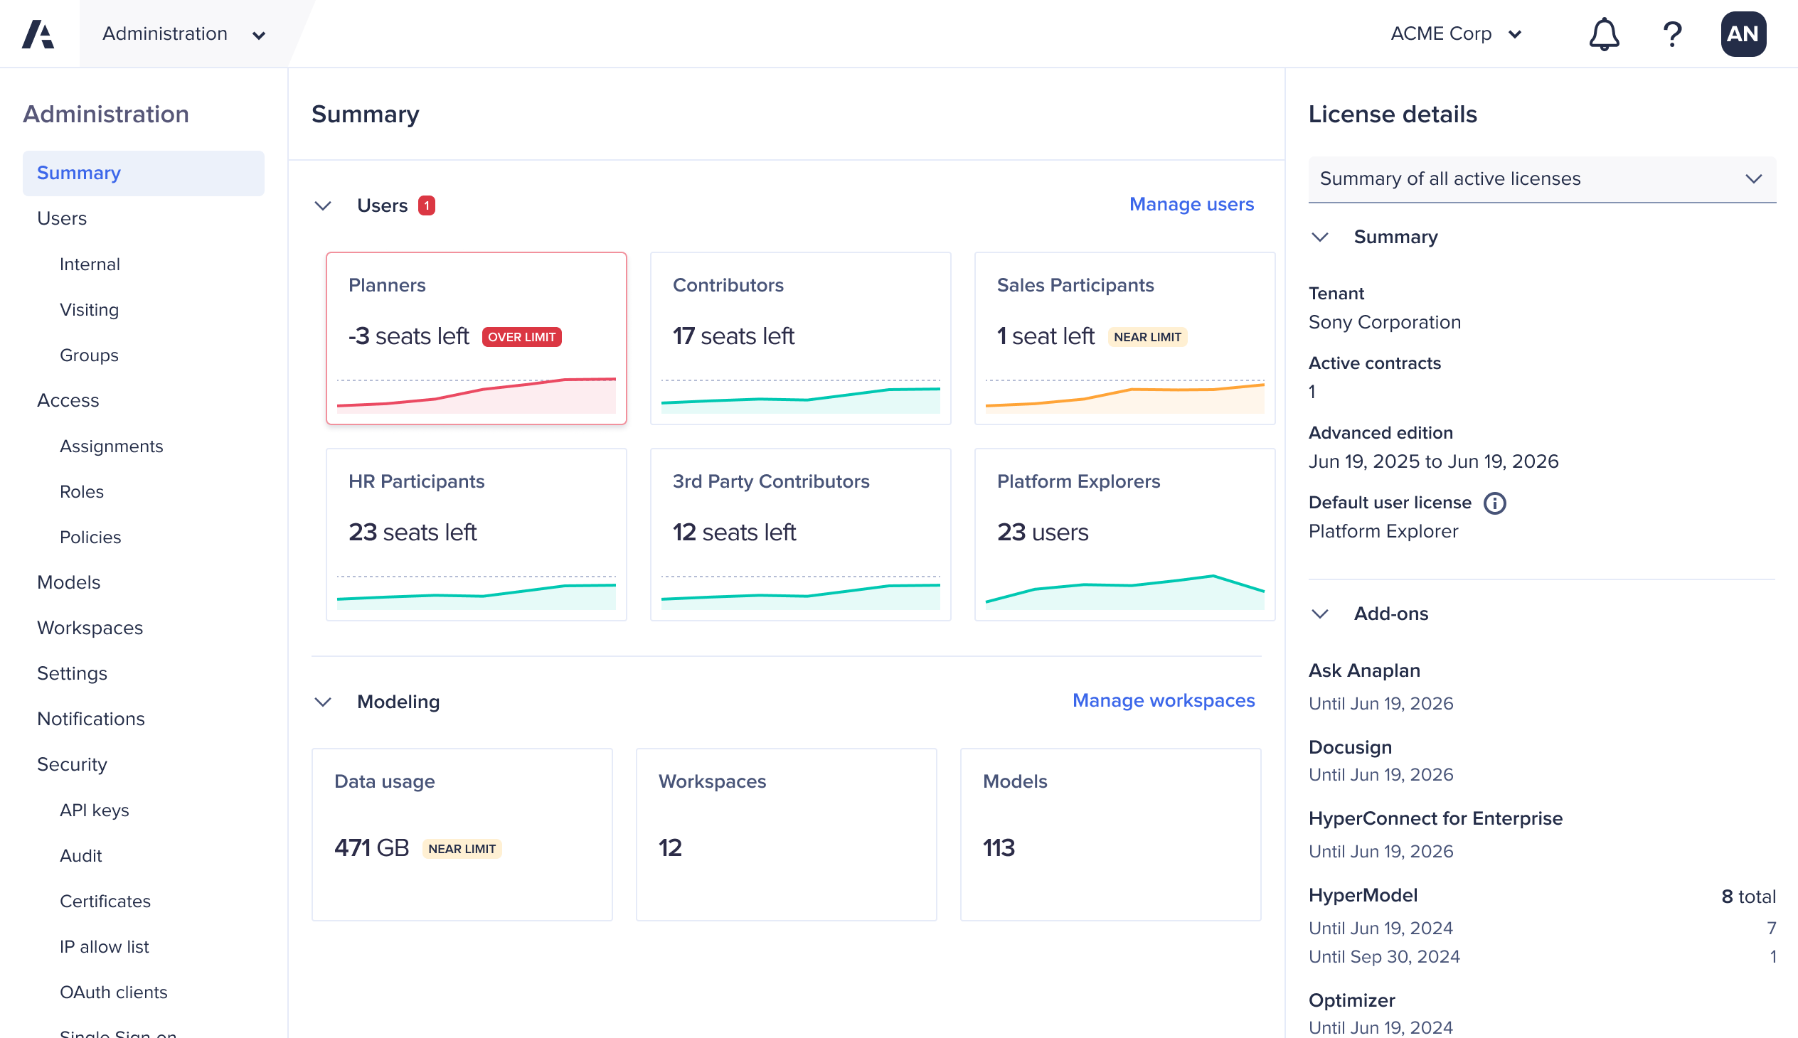Screen dimensions: 1798x1038
Task: Click the Manage workspaces link
Action: coord(1164,701)
